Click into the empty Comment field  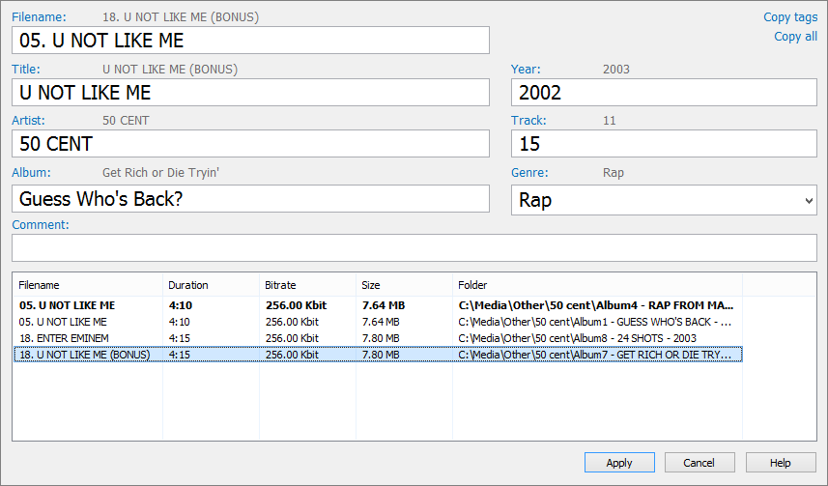(x=414, y=247)
